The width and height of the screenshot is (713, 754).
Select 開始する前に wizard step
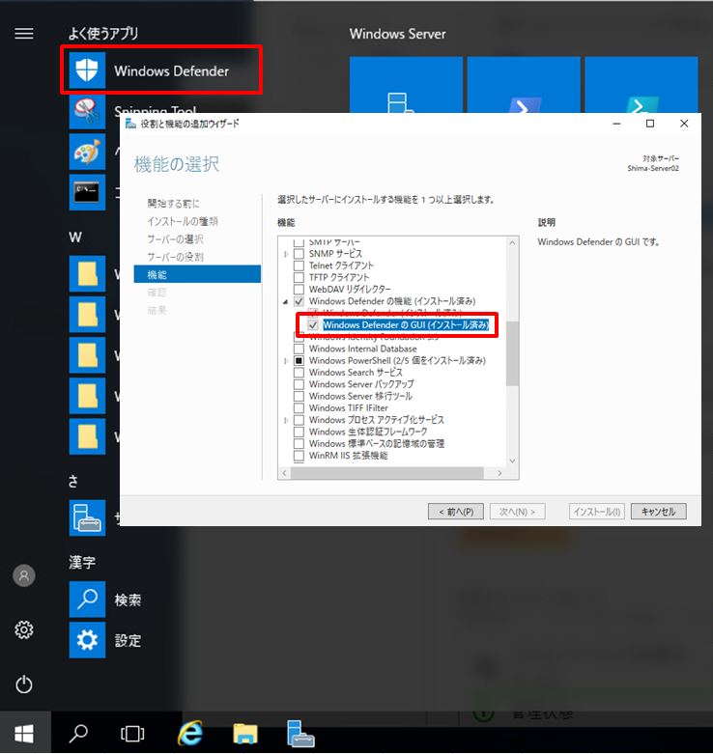tap(173, 204)
